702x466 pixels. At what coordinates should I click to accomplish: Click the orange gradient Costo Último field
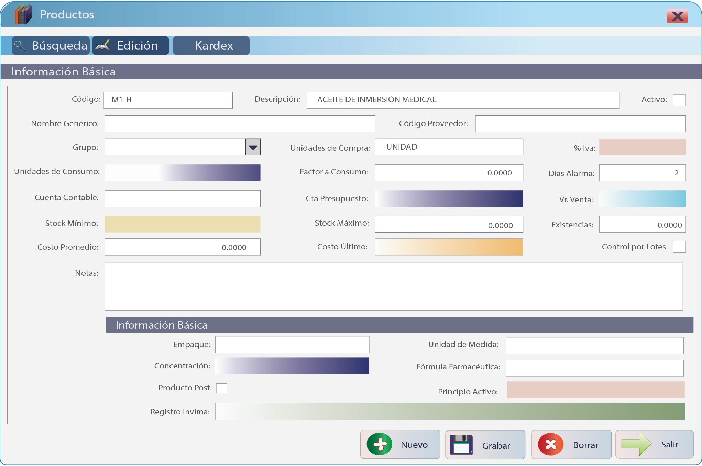449,247
